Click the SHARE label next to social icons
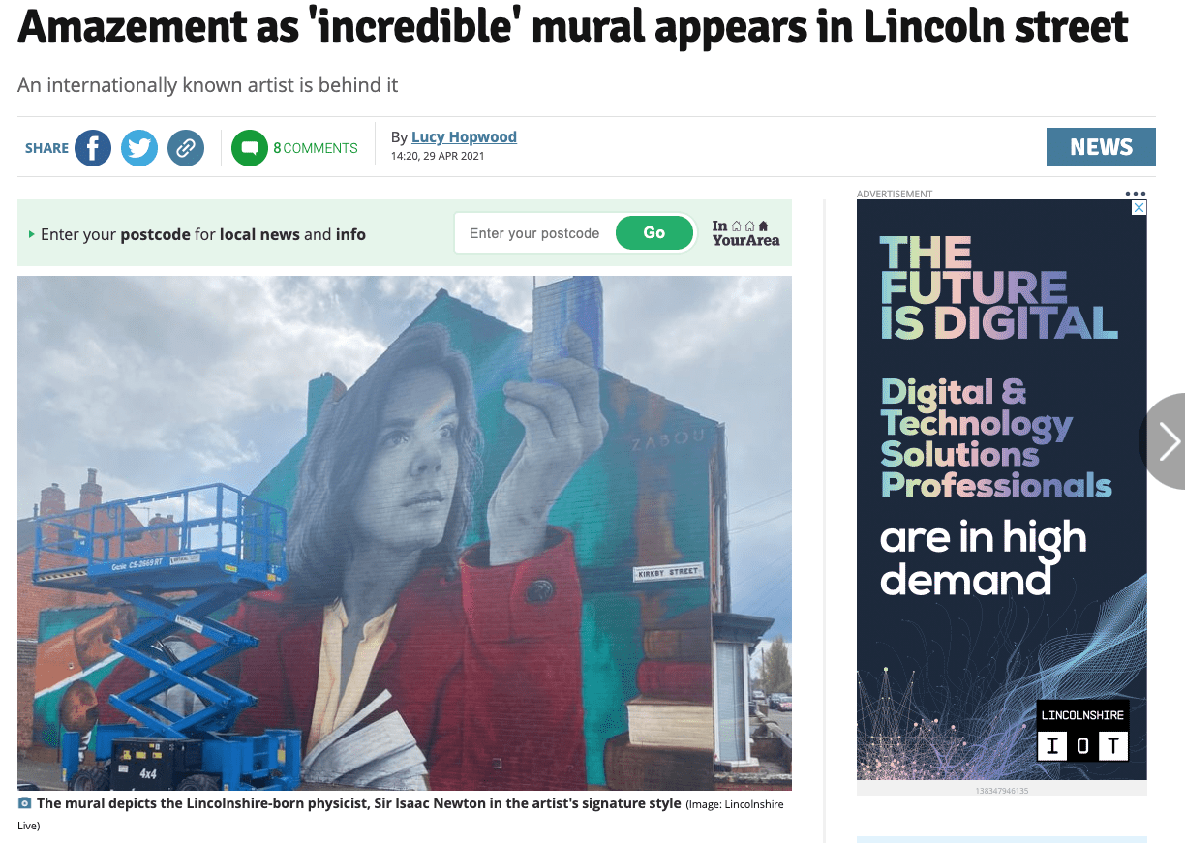Image resolution: width=1185 pixels, height=843 pixels. [x=46, y=148]
